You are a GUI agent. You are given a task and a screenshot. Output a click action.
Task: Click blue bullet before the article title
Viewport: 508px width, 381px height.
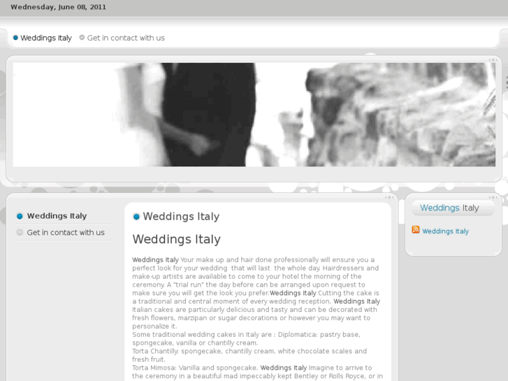pos(136,217)
